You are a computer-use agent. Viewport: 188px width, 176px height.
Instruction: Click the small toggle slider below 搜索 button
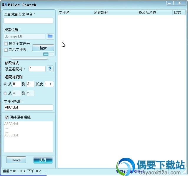48,54
